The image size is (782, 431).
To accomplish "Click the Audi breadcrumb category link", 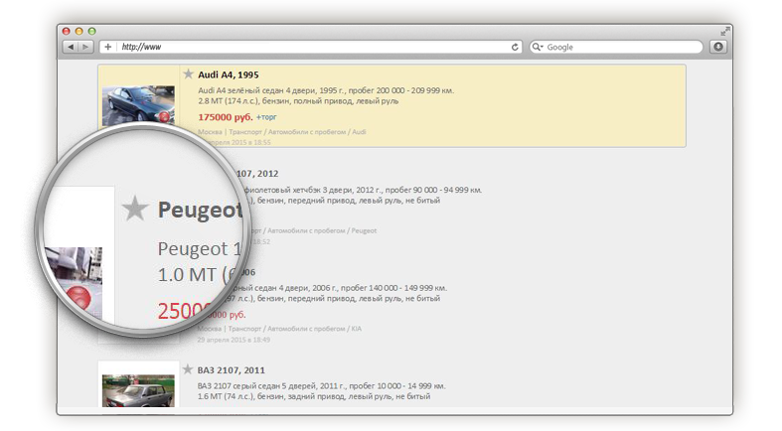I will (360, 131).
